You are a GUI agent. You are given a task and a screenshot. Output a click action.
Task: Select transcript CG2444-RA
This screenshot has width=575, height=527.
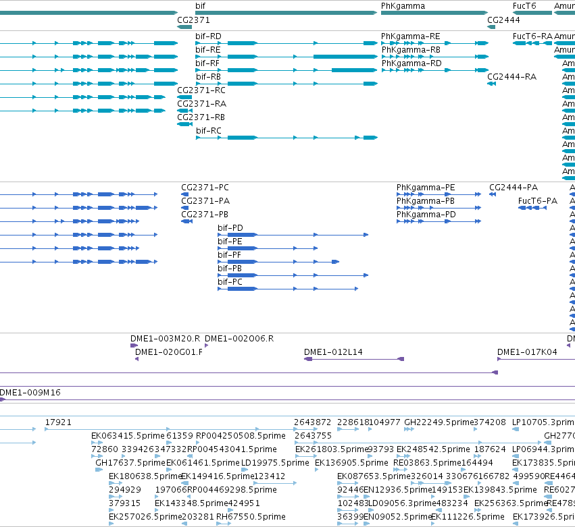pyautogui.click(x=491, y=84)
